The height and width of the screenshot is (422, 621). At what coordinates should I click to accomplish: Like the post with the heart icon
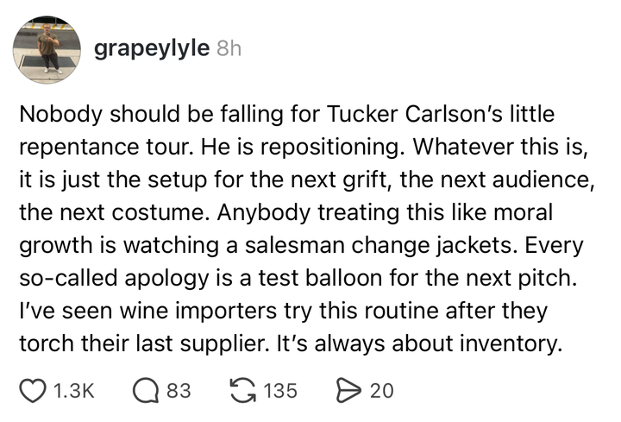(x=32, y=391)
